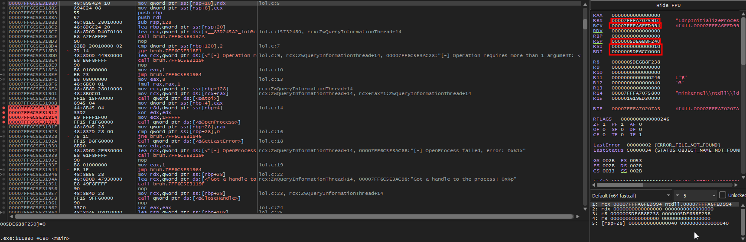Screen dimensions: 746x242
Task: Click jump arrow marker on jmp bruh.7FF6C5E31964 at 318EF
Action: pos(68,75)
